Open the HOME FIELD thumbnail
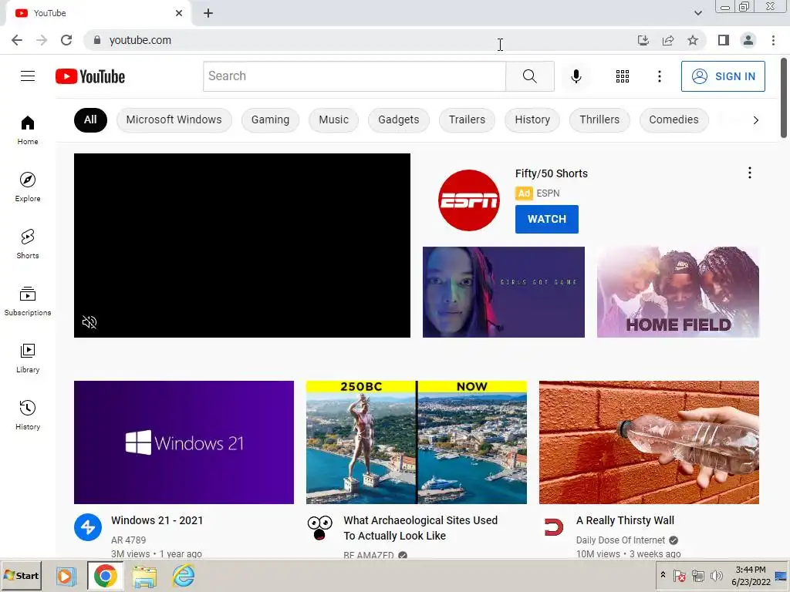The width and height of the screenshot is (790, 592). [x=677, y=292]
